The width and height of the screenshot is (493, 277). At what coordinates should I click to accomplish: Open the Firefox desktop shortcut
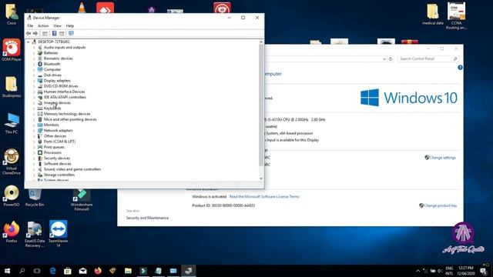[12, 232]
